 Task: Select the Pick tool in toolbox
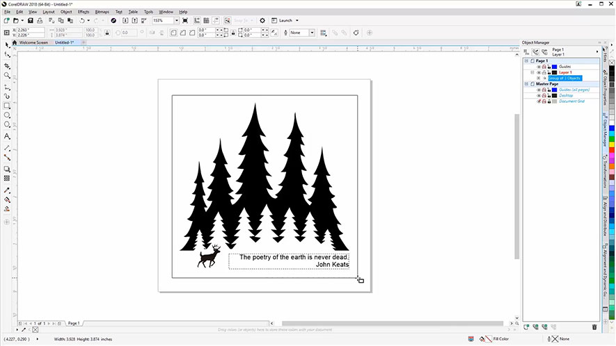[x=7, y=45]
